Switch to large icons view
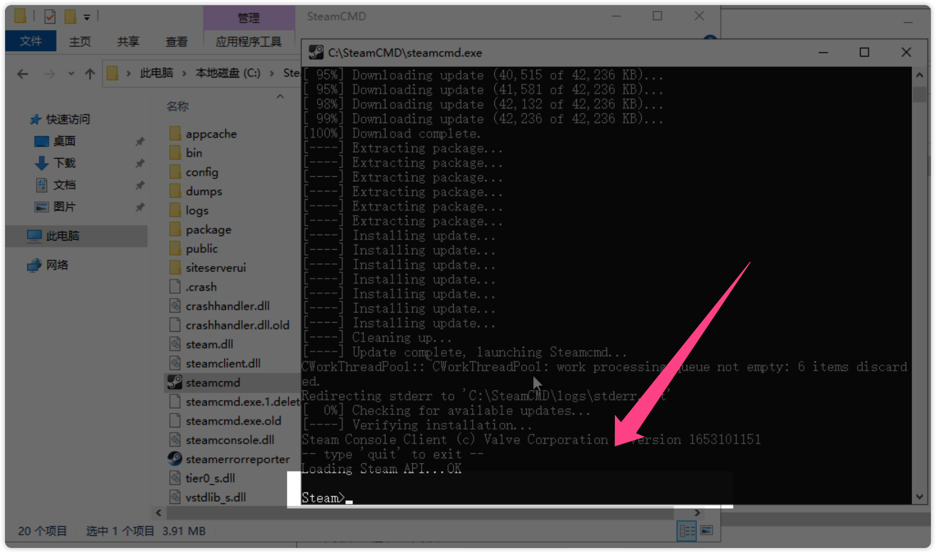The width and height of the screenshot is (936, 553). click(707, 531)
